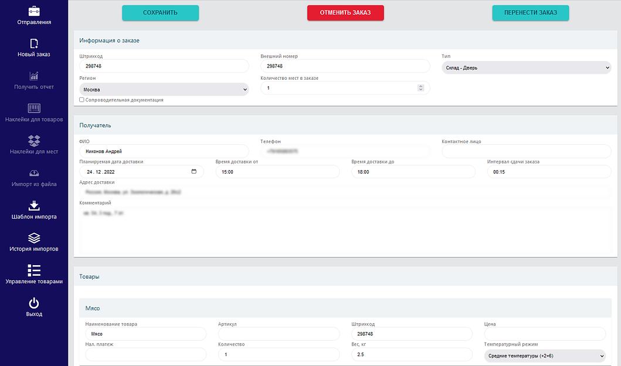The image size is (621, 366).
Task: Click the Выход power icon
Action: pyautogui.click(x=34, y=303)
